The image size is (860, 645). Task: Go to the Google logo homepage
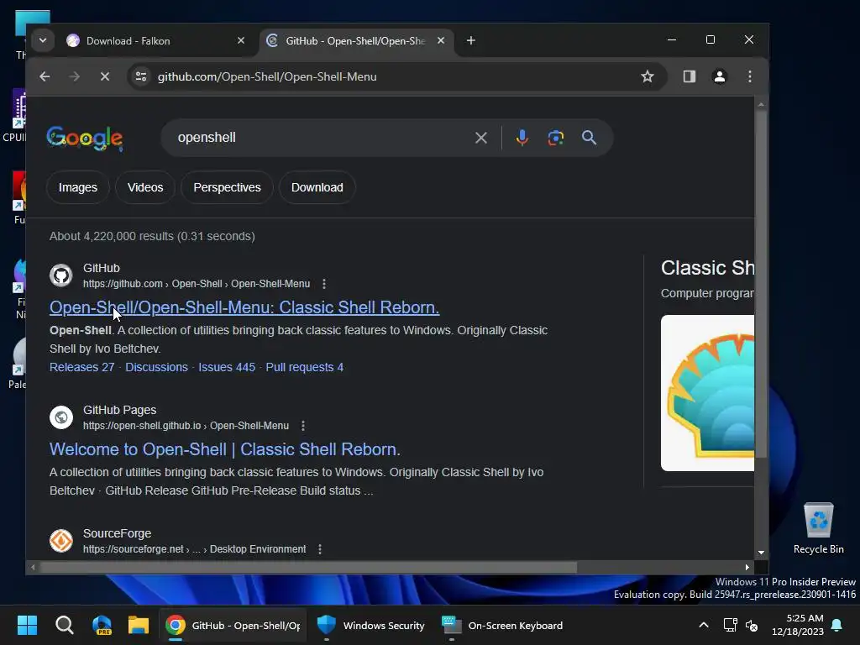(85, 139)
